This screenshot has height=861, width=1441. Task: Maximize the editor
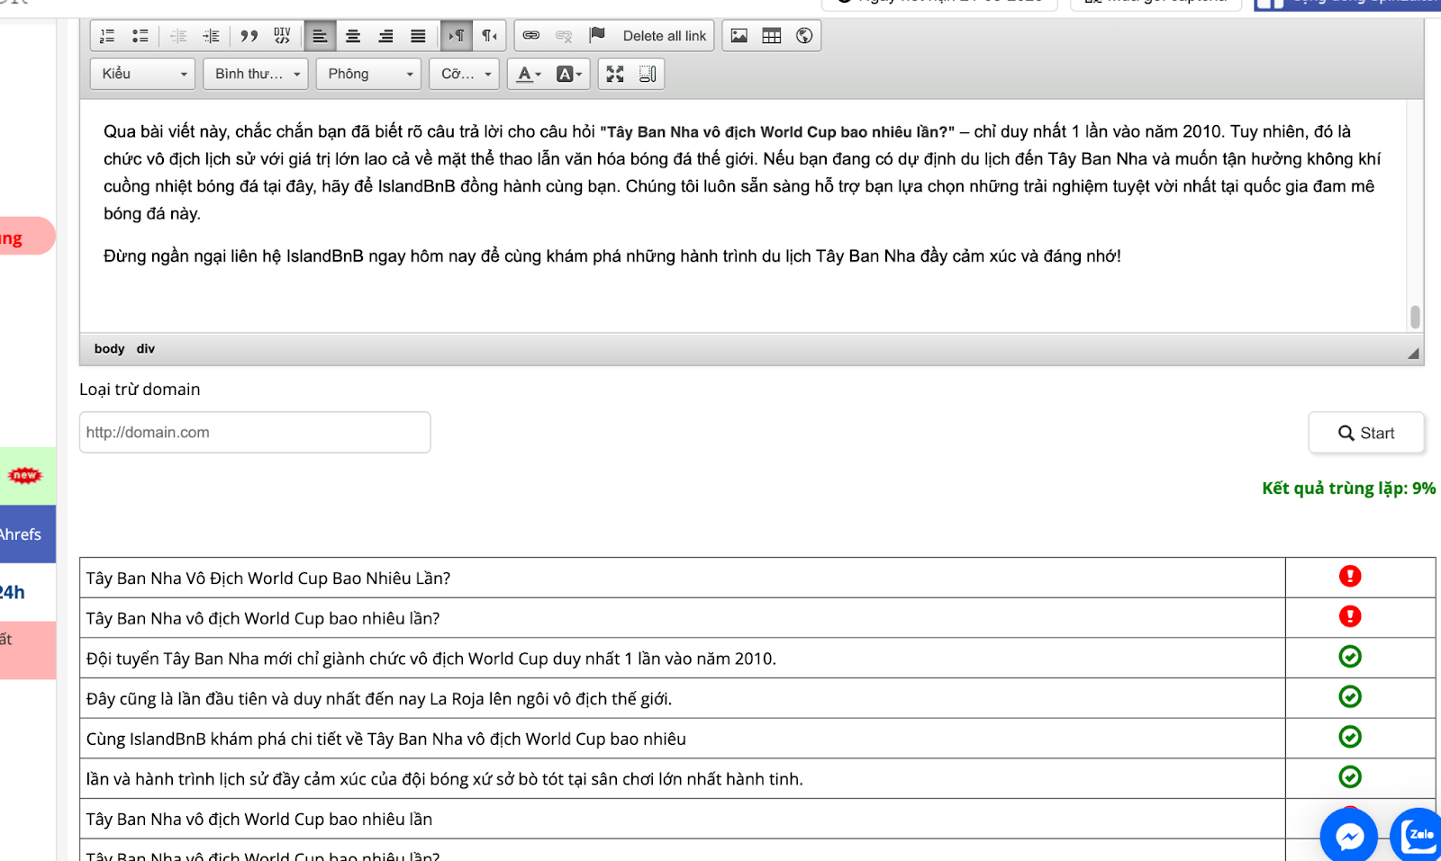coord(615,74)
